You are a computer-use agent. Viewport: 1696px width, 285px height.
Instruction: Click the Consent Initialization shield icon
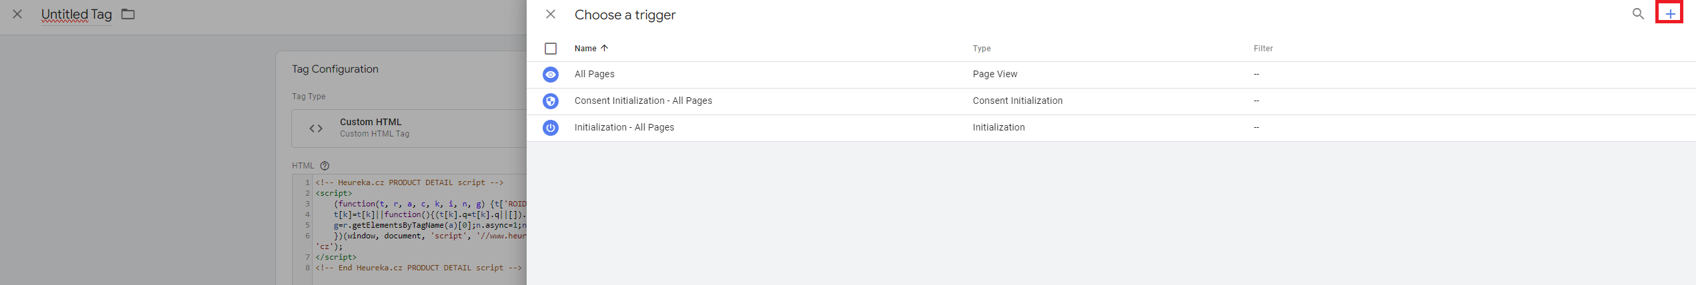tap(551, 101)
